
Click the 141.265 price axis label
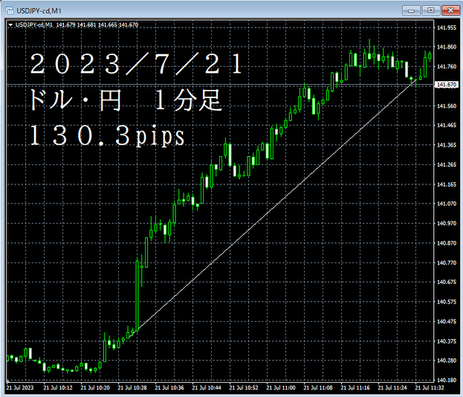(x=447, y=164)
